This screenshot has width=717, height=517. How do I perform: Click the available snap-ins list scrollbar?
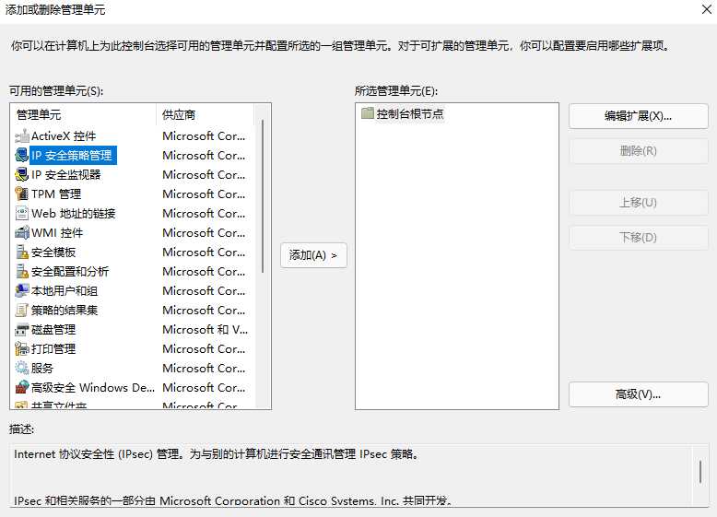(x=263, y=196)
